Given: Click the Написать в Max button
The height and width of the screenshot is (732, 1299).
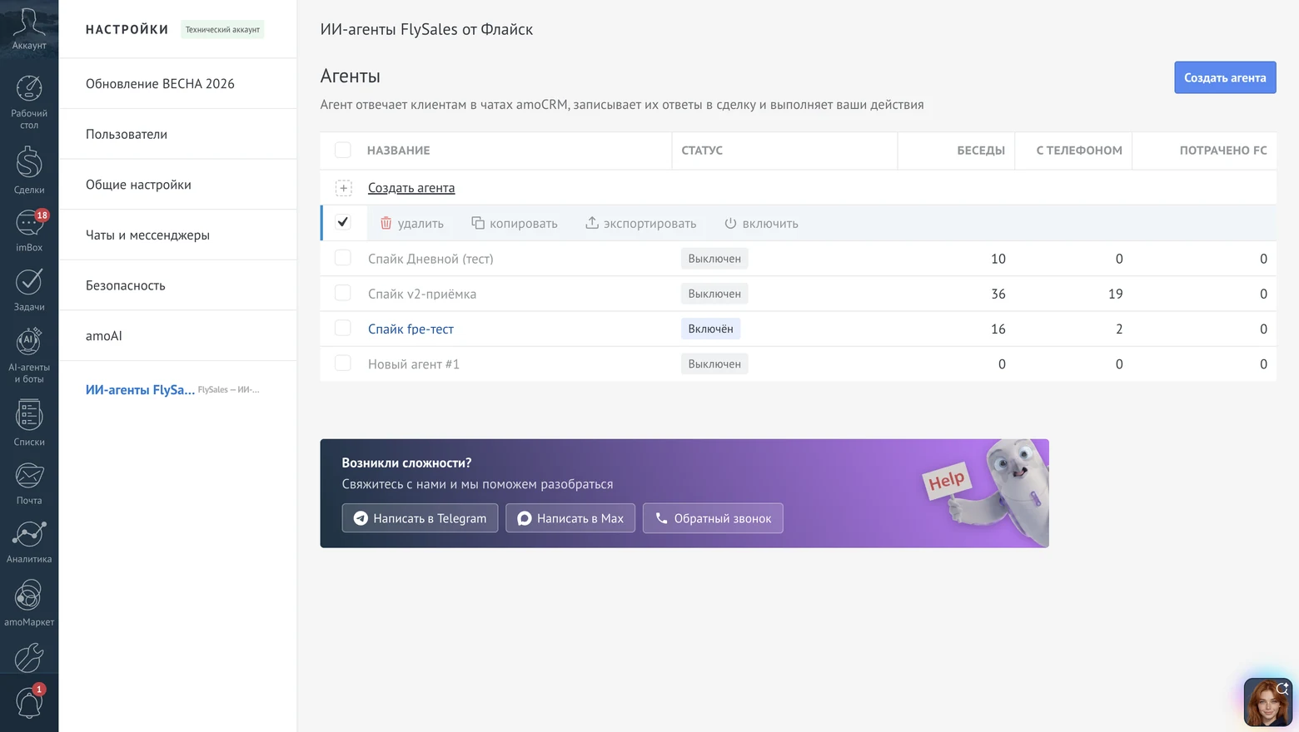Looking at the screenshot, I should coord(570,518).
